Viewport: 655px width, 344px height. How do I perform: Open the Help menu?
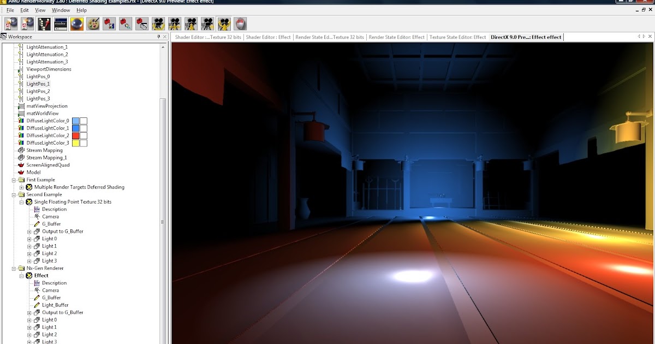pyautogui.click(x=81, y=10)
